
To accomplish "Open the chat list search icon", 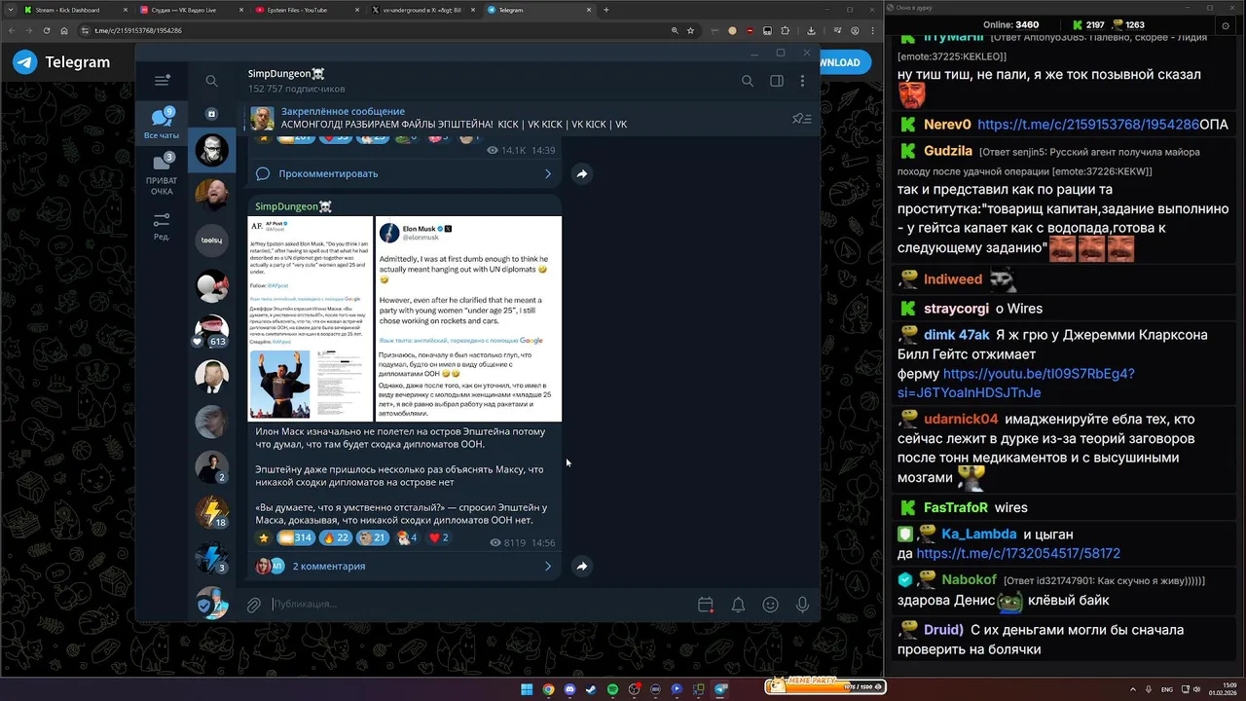I will 211,81.
